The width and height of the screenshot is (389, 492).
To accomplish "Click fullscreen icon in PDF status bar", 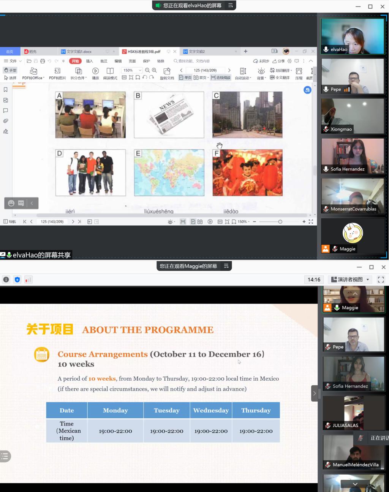I will pos(311,221).
